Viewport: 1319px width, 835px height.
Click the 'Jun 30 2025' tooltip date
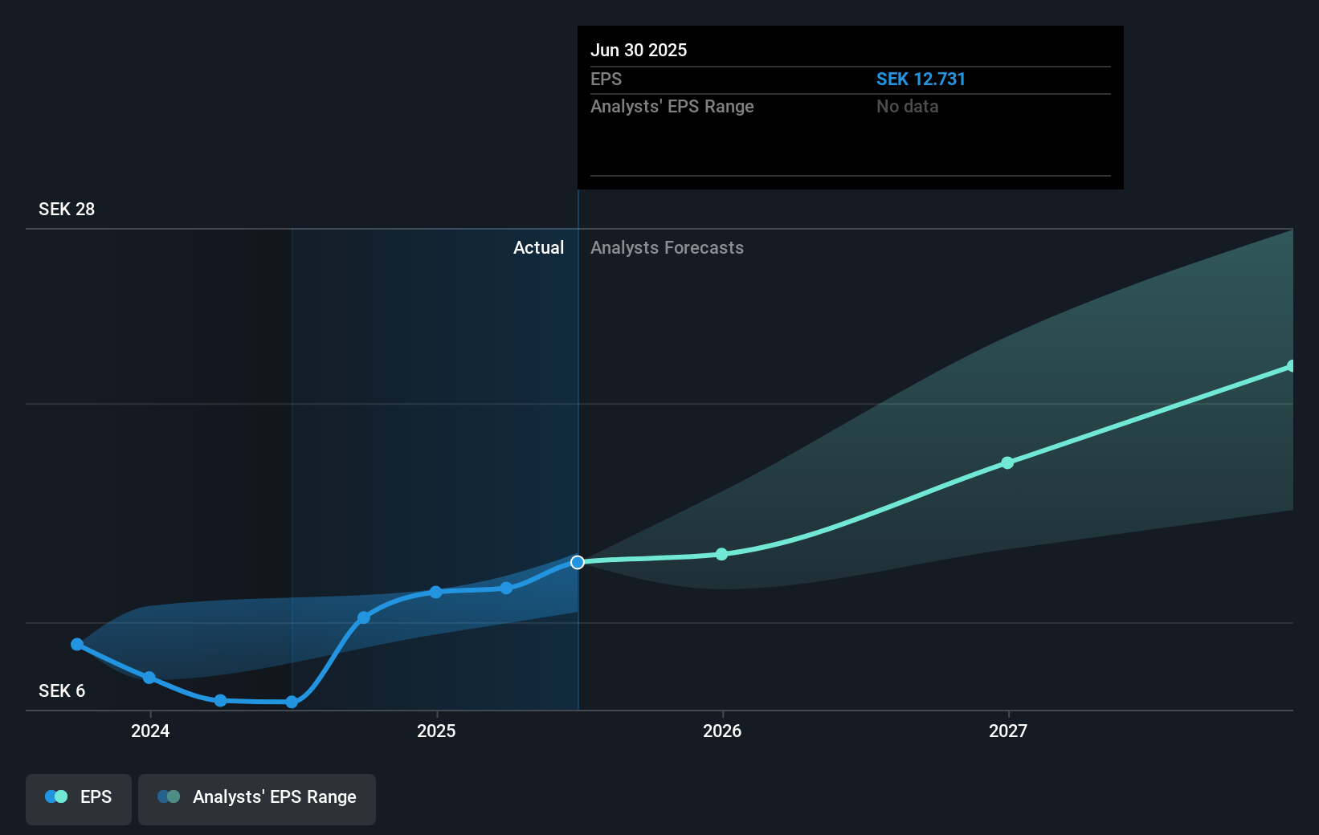point(639,50)
